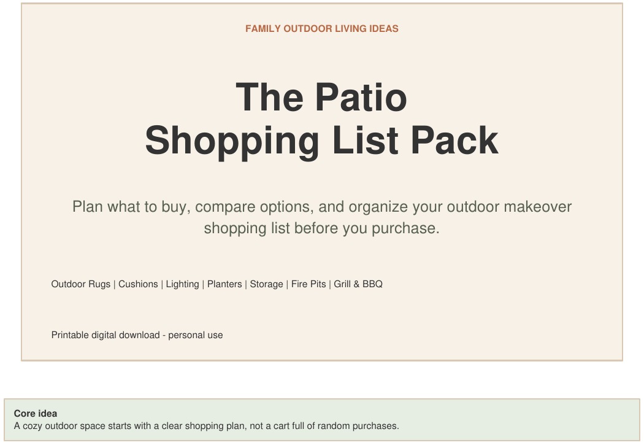Image resolution: width=644 pixels, height=448 pixels.
Task: Select Lighting in the category list
Action: pyautogui.click(x=182, y=284)
